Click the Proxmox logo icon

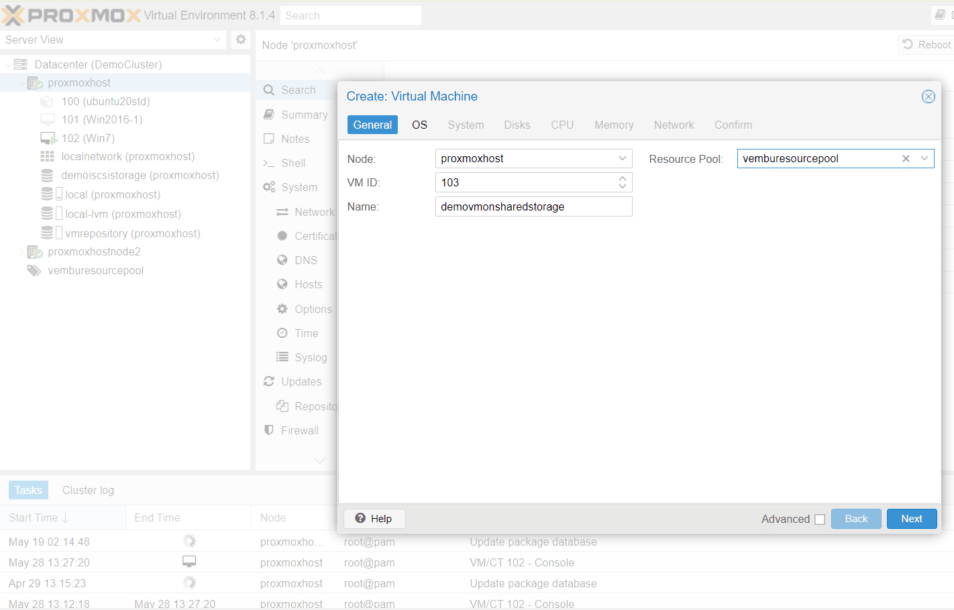tap(13, 15)
